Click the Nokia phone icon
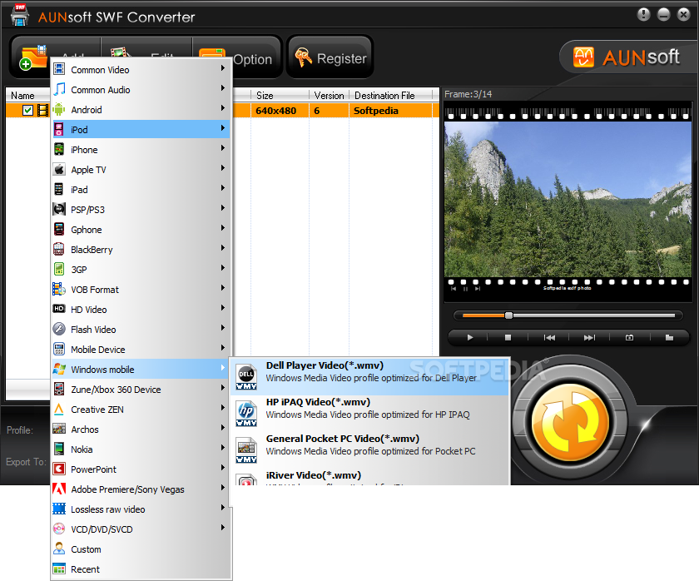Image resolution: width=699 pixels, height=581 pixels. pos(59,449)
